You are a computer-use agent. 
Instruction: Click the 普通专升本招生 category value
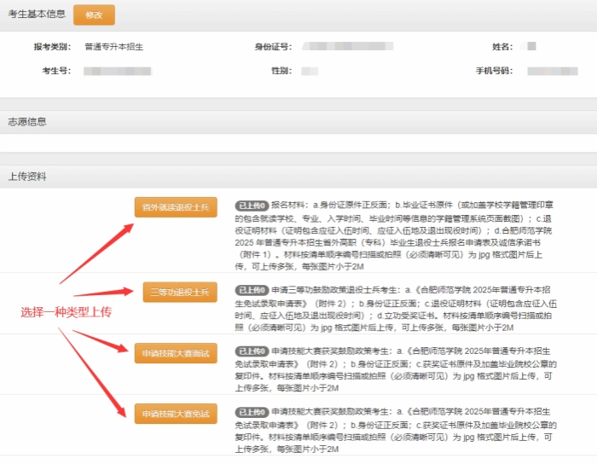pos(113,46)
